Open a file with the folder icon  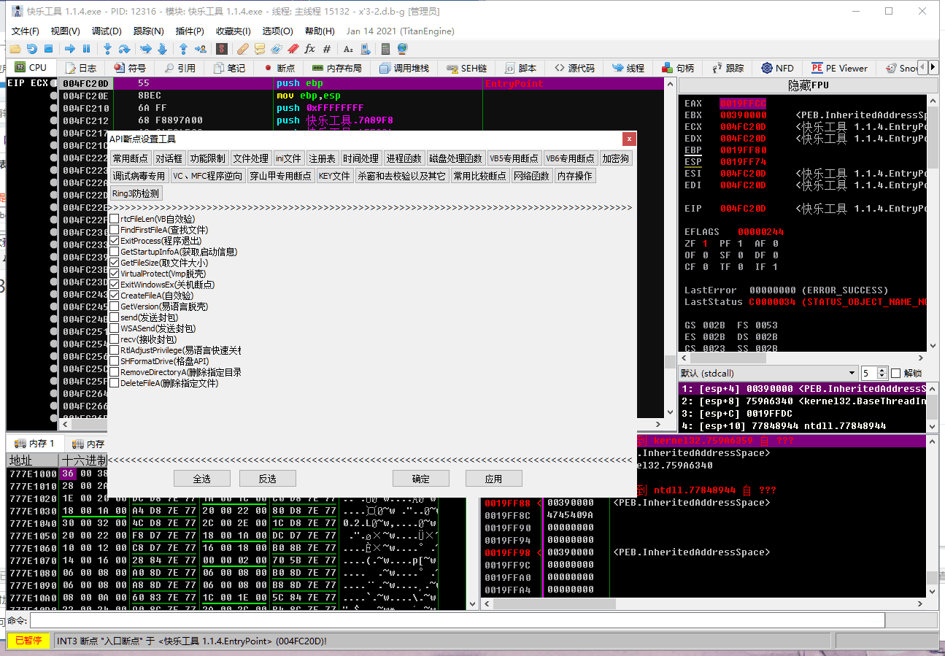click(15, 49)
